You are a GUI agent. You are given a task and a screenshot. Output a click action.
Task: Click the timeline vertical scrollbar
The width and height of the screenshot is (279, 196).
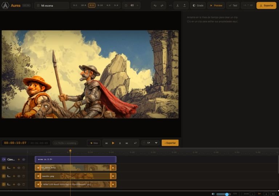pyautogui.click(x=278, y=164)
